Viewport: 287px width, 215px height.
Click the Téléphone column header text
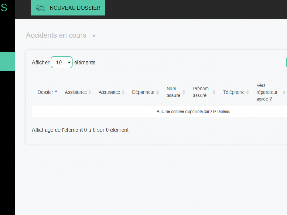coord(234,92)
